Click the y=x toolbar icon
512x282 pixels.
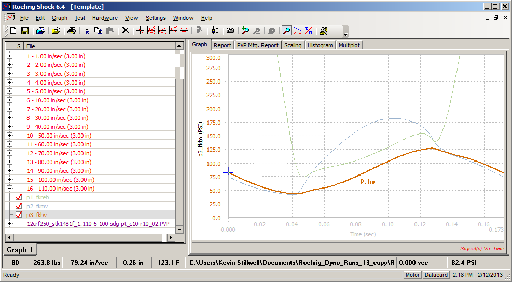point(297,31)
